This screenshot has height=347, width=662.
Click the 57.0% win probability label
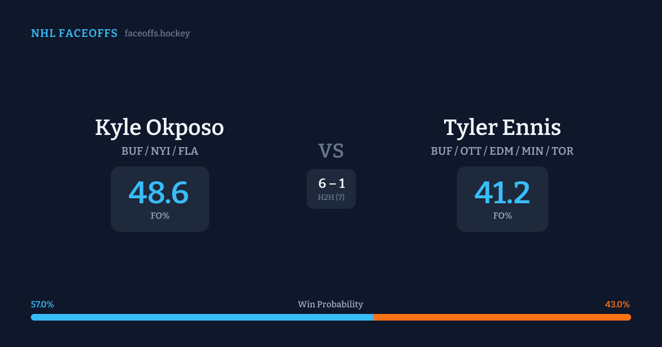(x=42, y=305)
